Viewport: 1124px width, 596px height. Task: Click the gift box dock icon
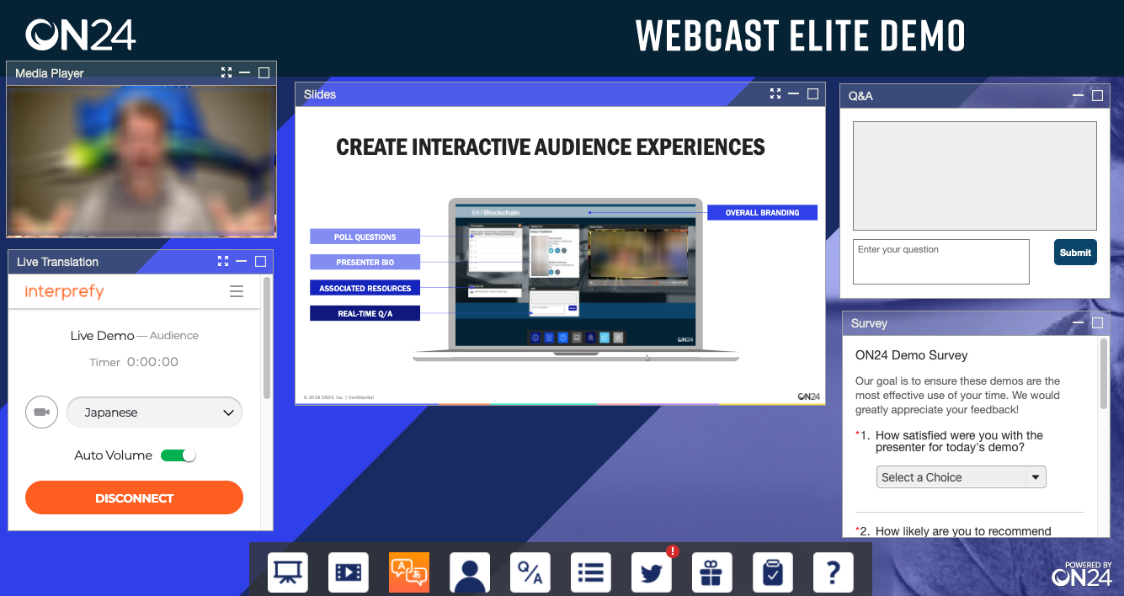tap(712, 572)
